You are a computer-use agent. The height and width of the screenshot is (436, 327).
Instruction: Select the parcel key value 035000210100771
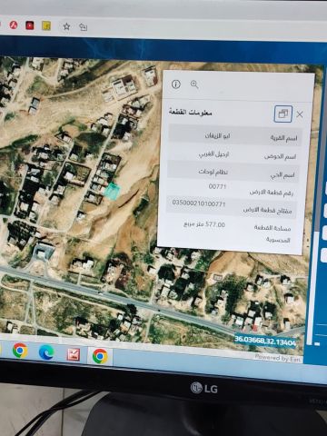click(x=199, y=203)
